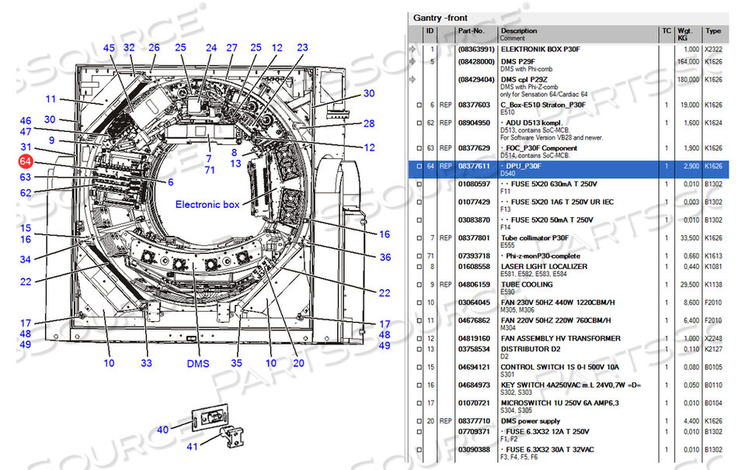Click callout number 45 in the diagram
The image size is (738, 470).
click(x=110, y=48)
